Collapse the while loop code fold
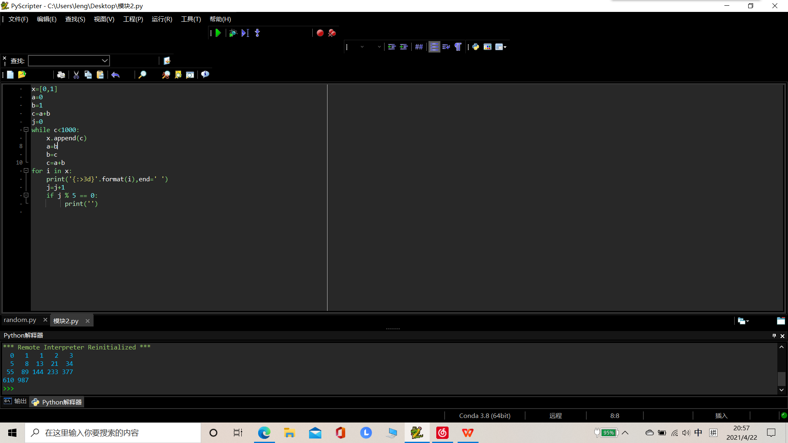Screen dimensions: 788x443 [26, 130]
